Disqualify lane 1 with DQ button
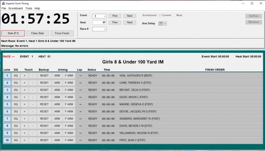This screenshot has width=265, height=151. [16, 76]
